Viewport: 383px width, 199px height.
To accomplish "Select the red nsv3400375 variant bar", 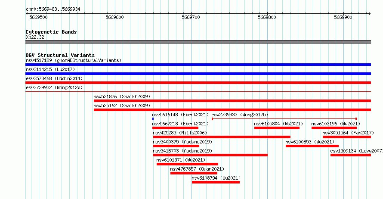I will (x=176, y=146).
